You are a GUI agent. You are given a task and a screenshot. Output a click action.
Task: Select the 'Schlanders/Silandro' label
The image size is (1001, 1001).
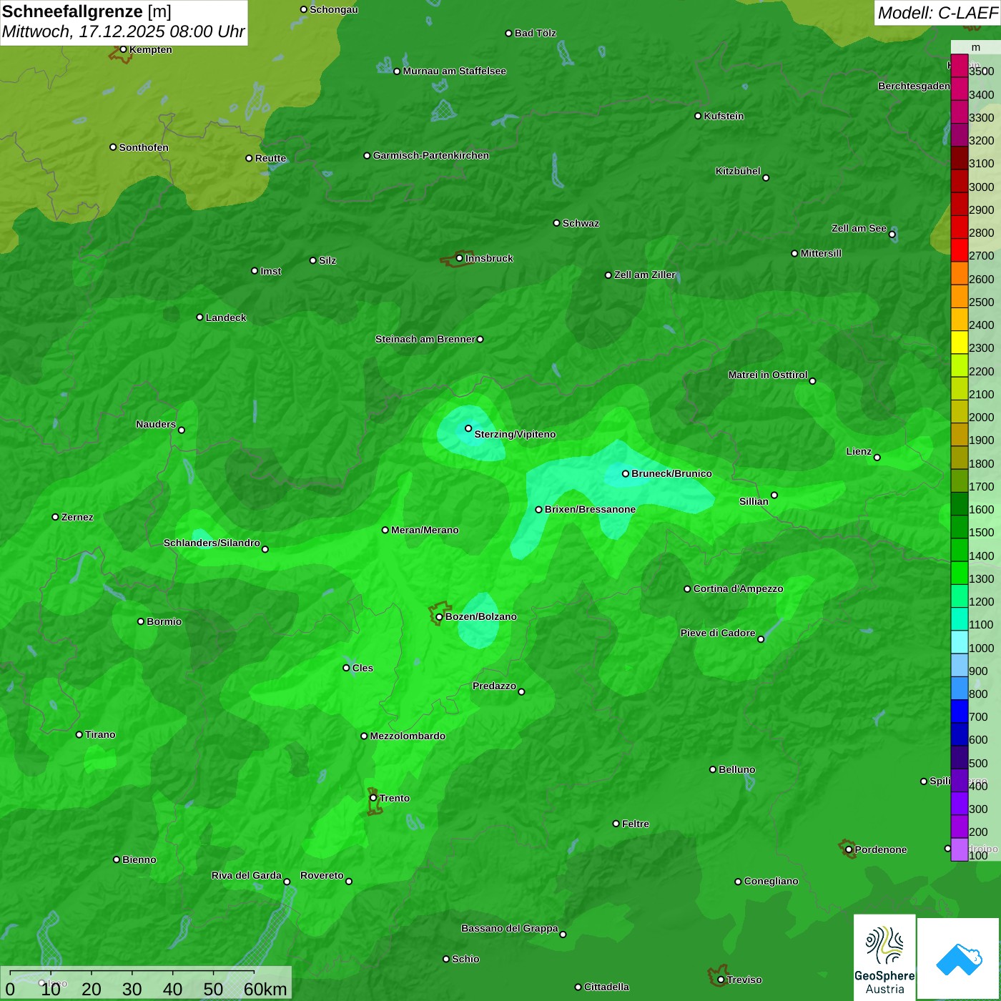(212, 543)
